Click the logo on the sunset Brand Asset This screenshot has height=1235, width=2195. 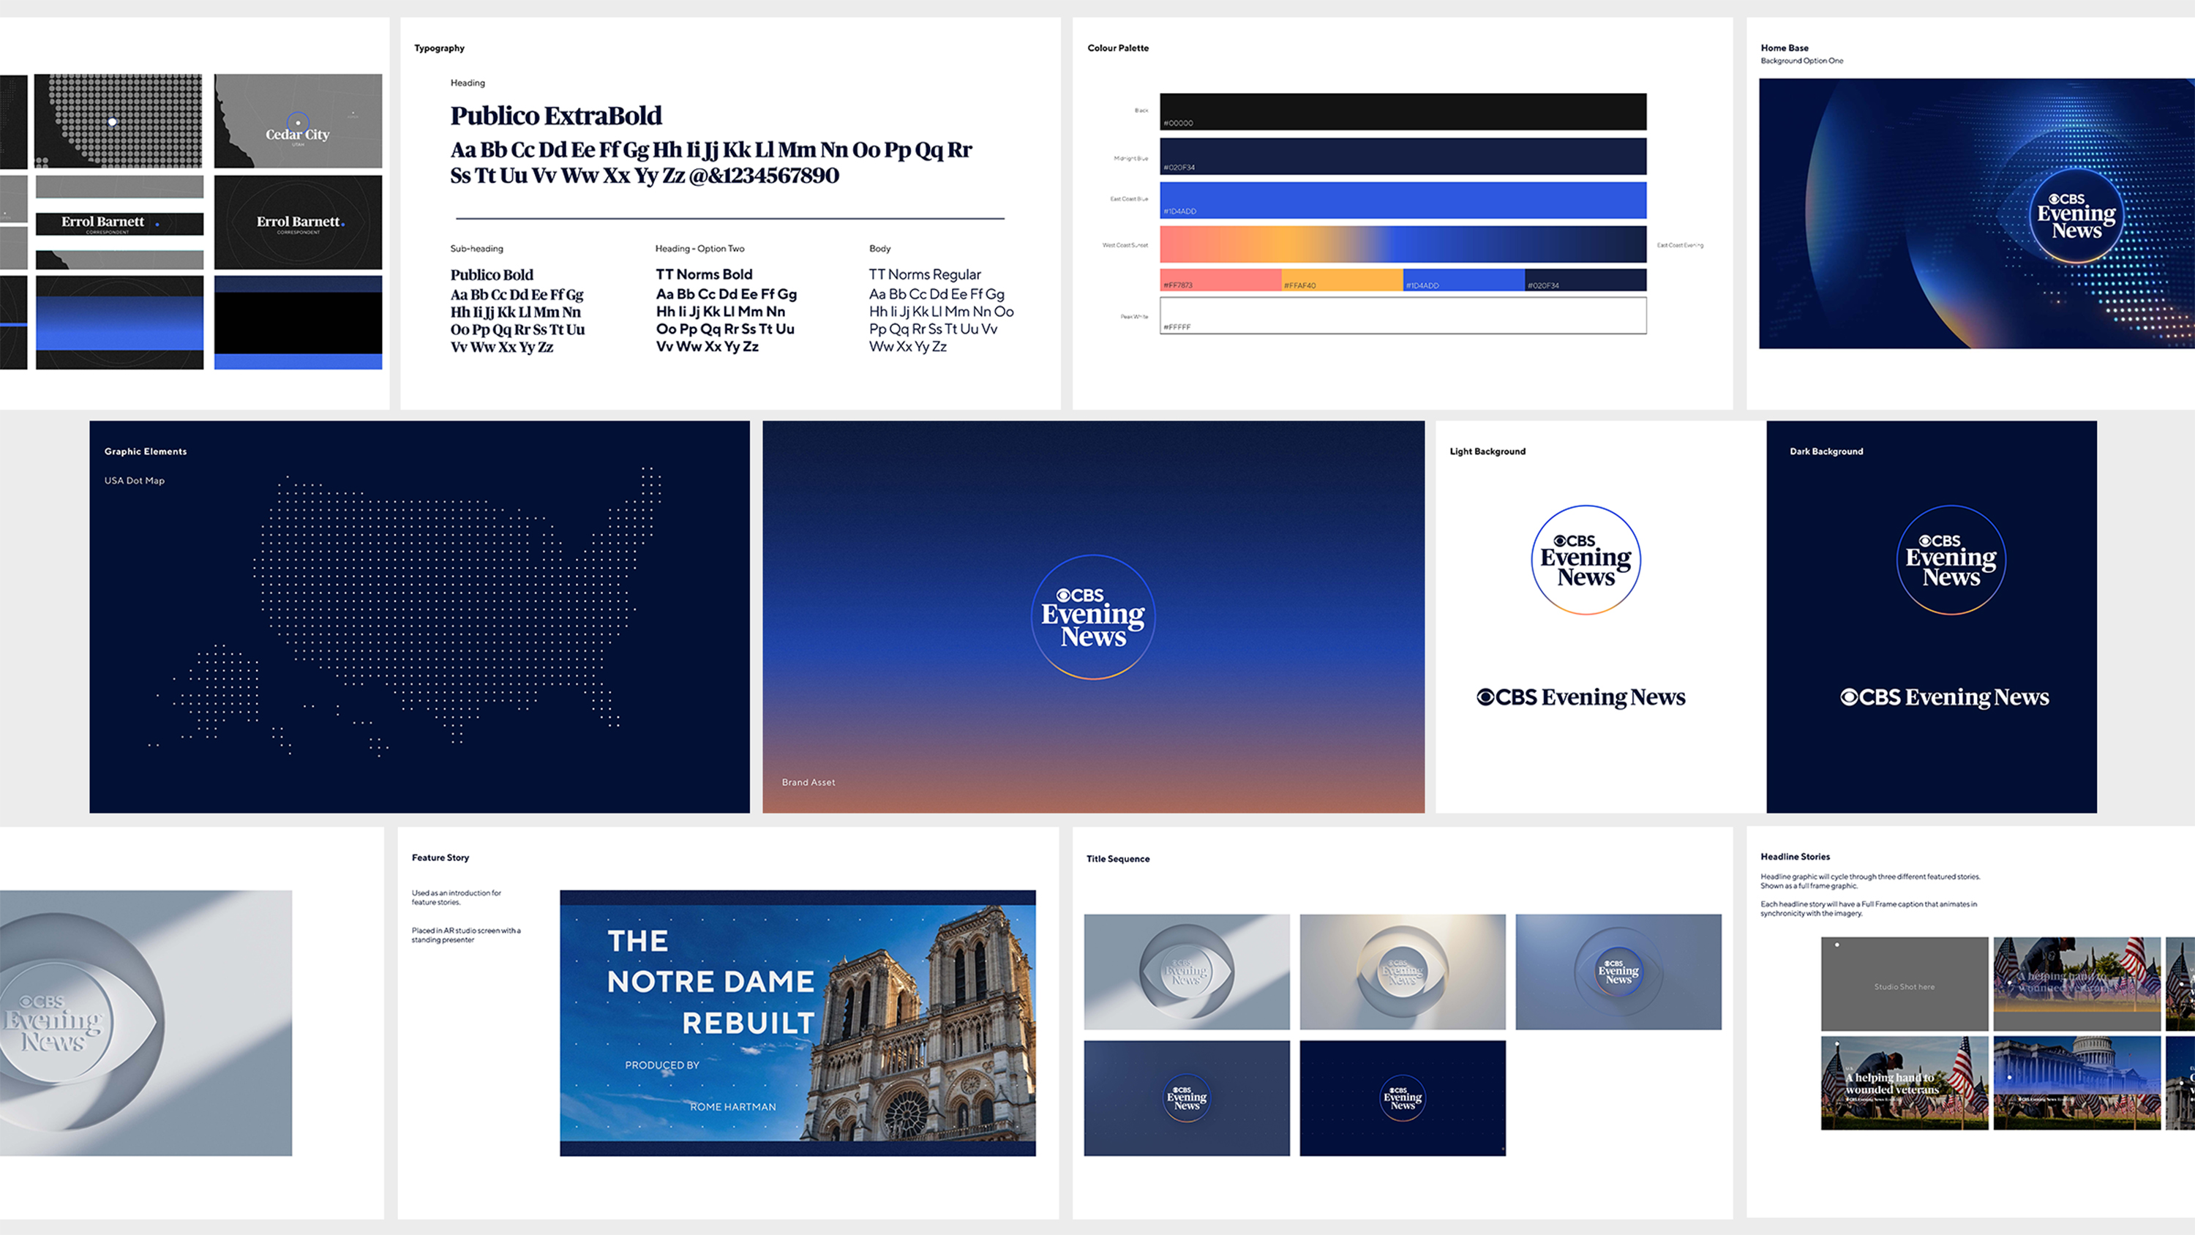(1093, 617)
